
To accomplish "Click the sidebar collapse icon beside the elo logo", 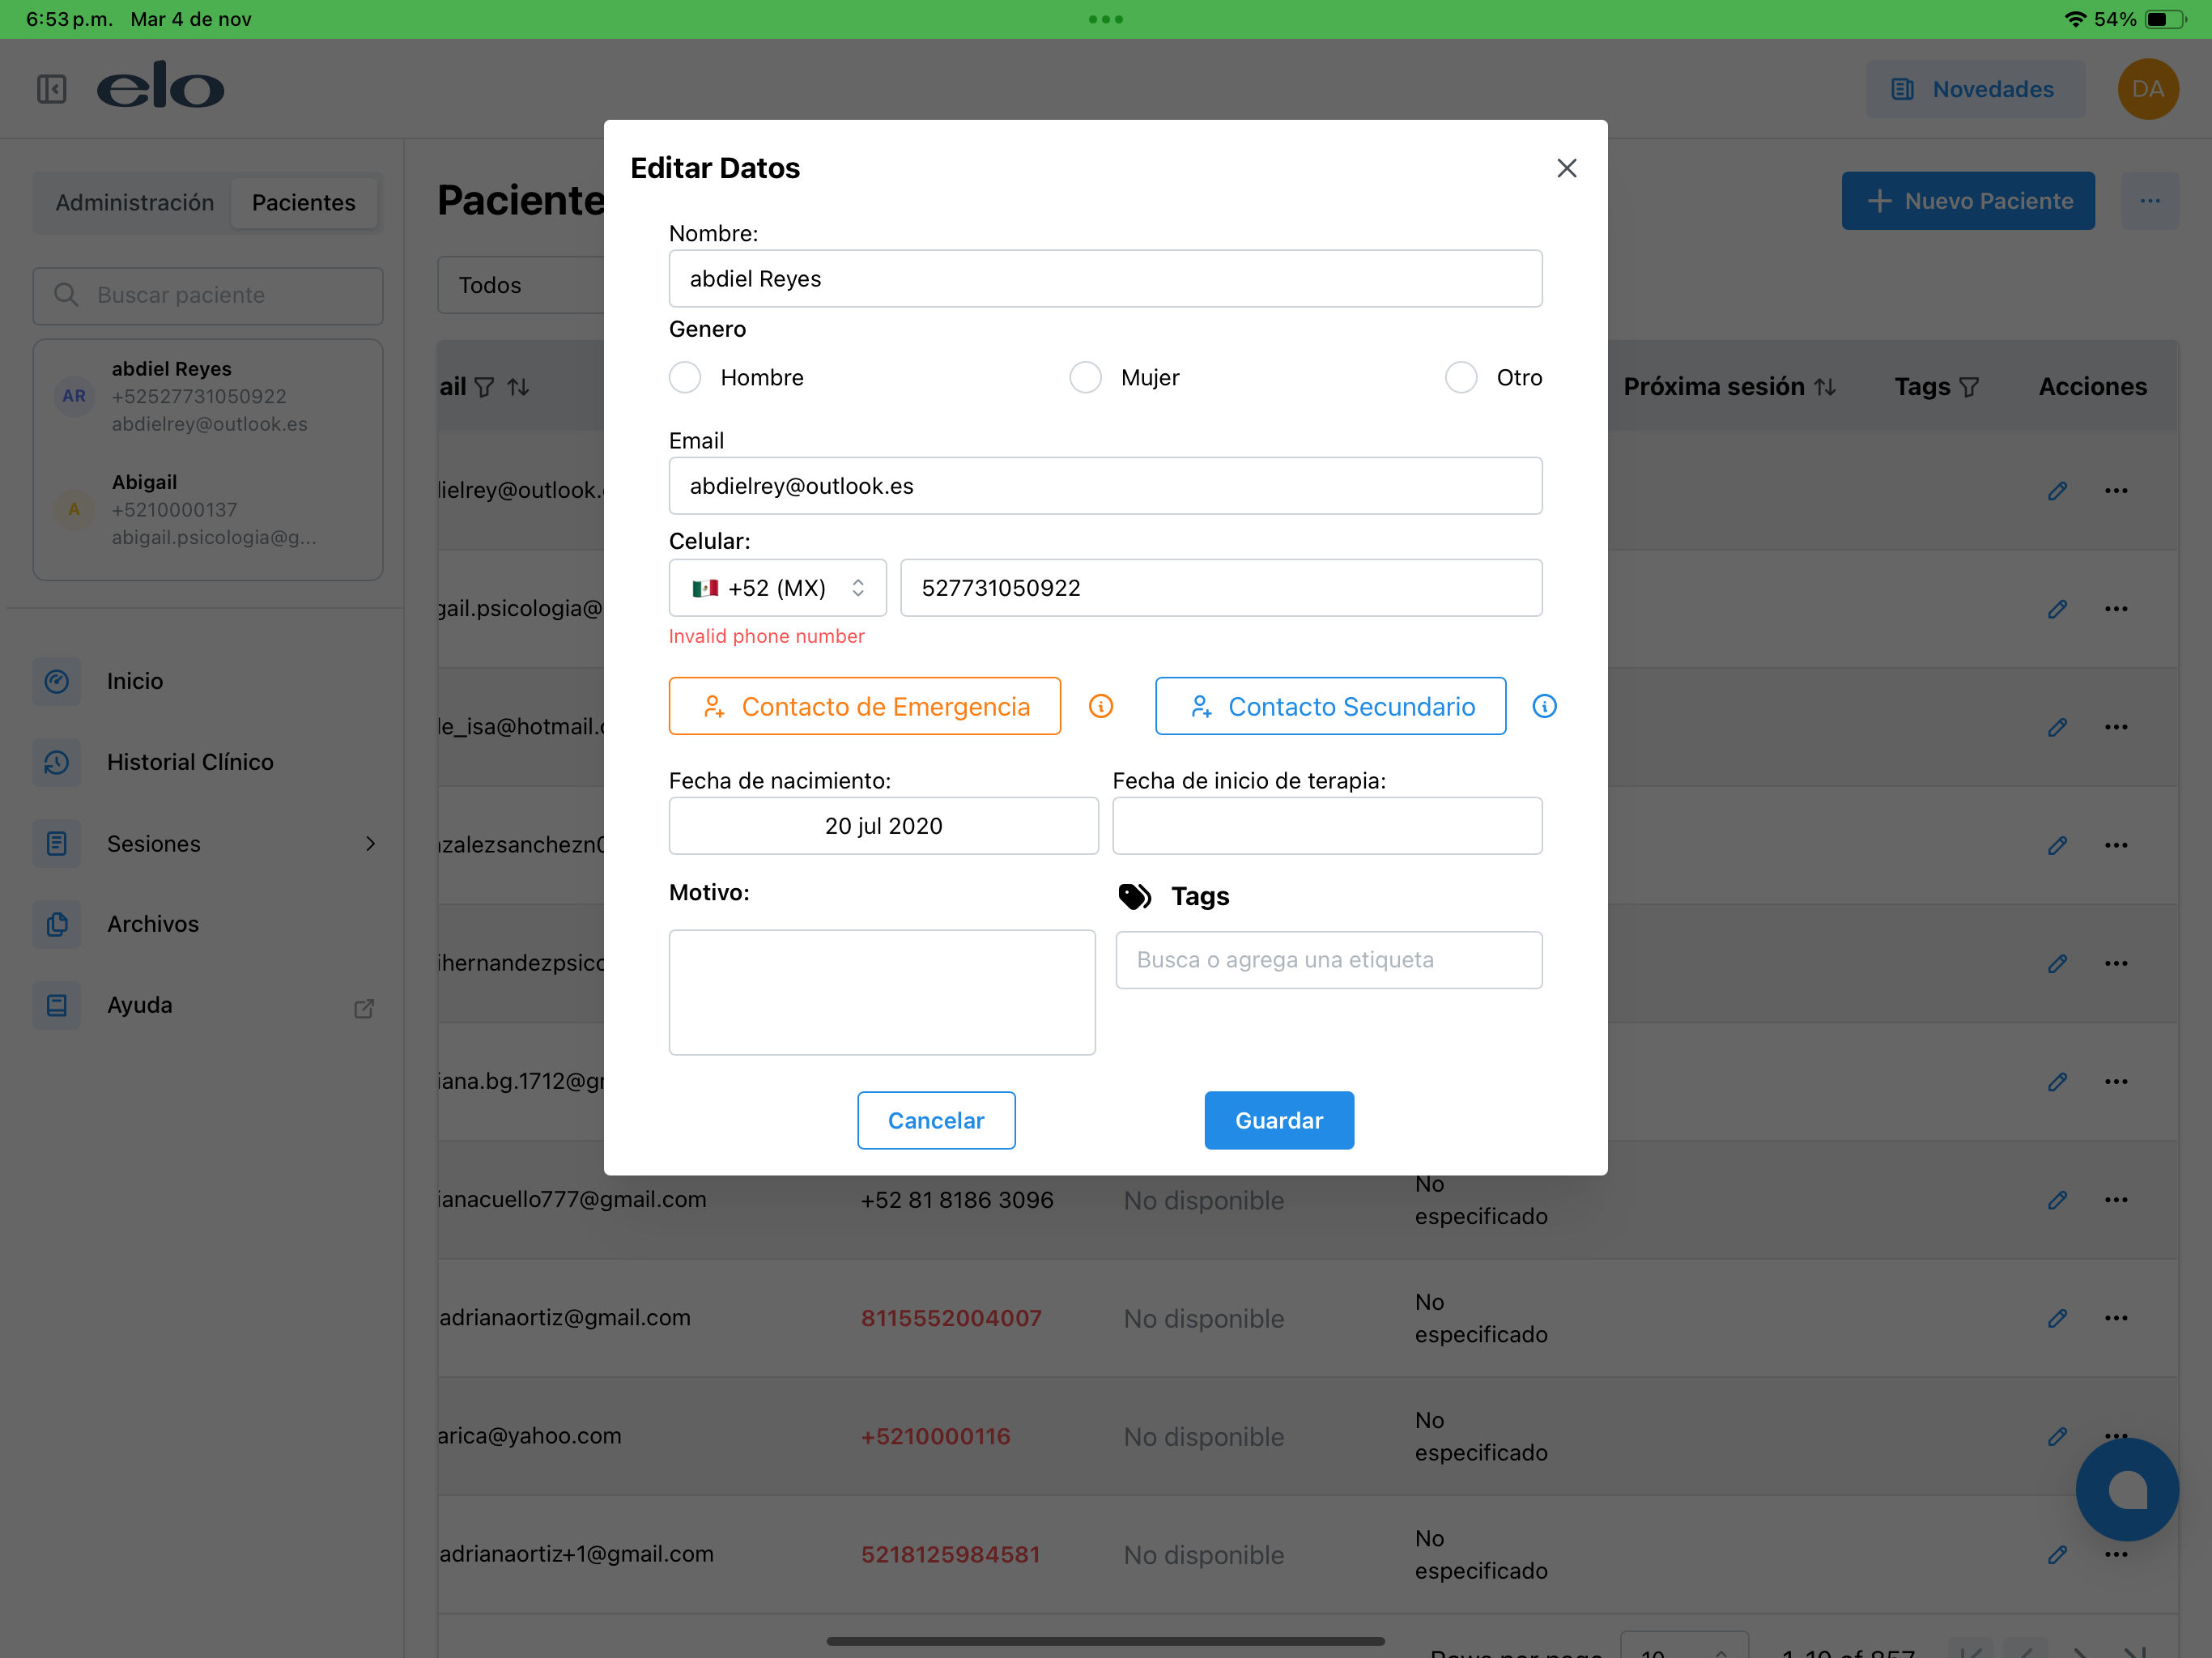I will click(x=52, y=89).
